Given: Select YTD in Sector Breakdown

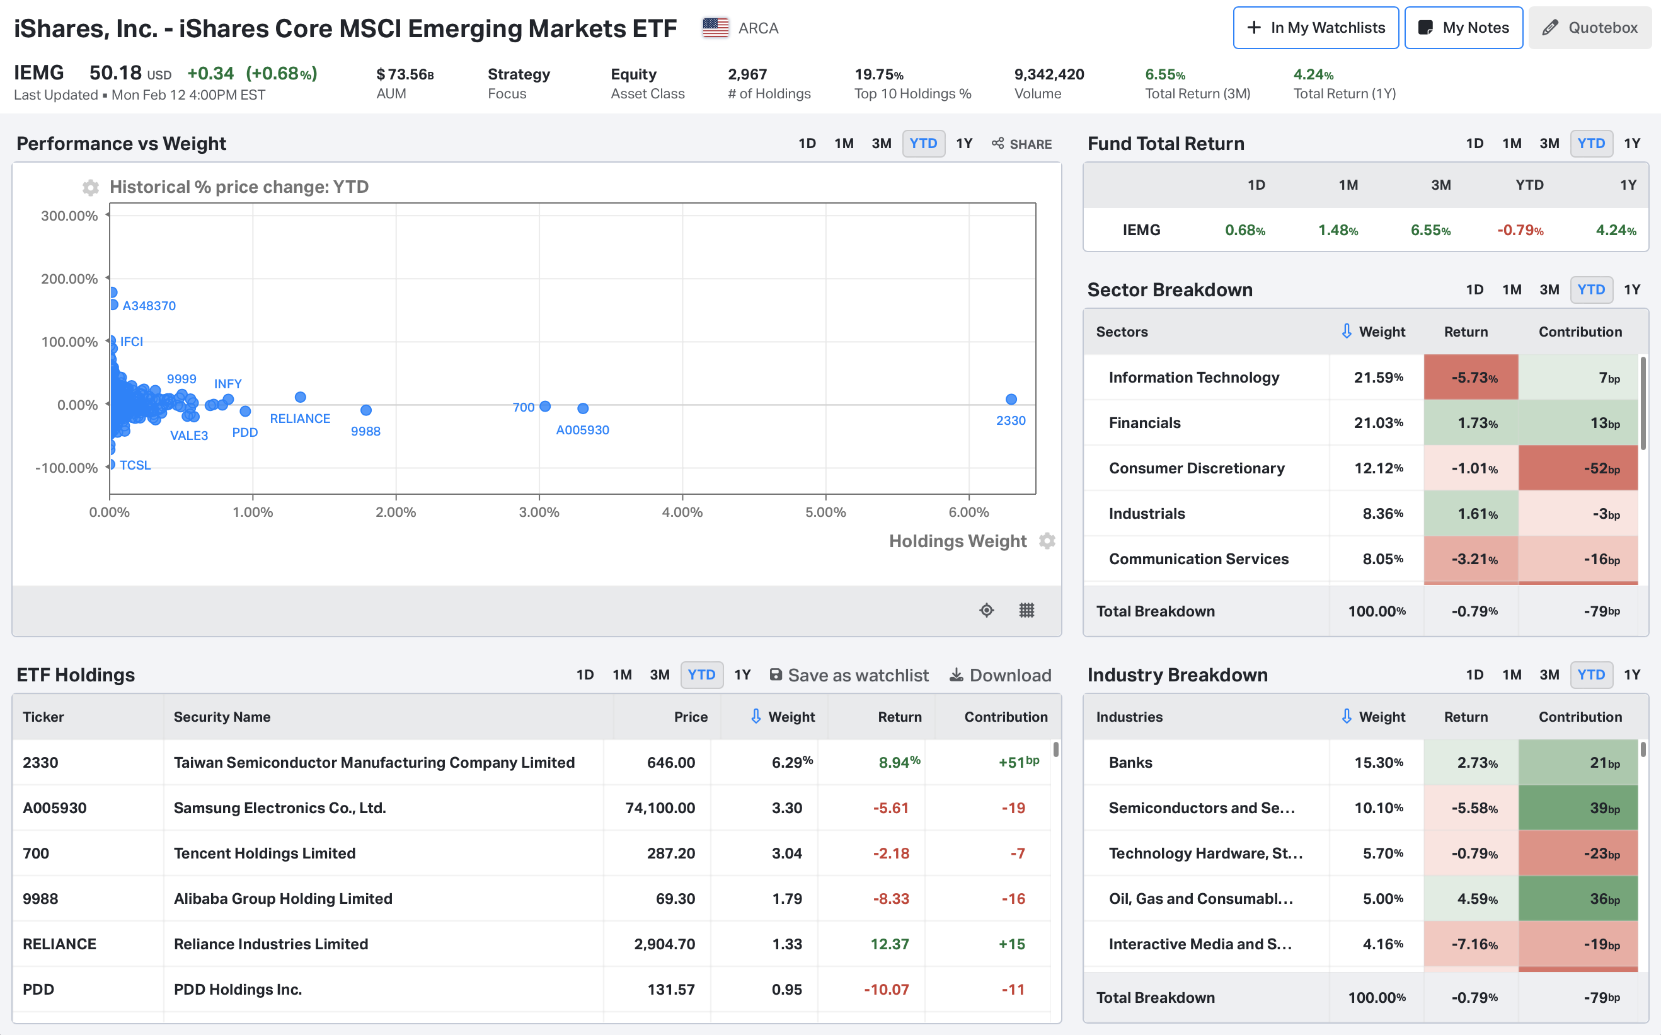Looking at the screenshot, I should pyautogui.click(x=1591, y=289).
